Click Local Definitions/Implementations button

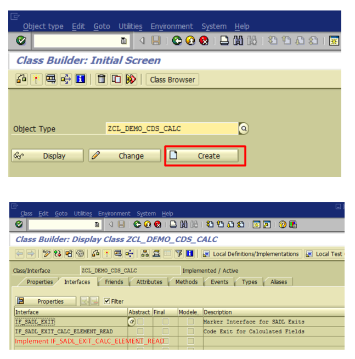coord(251,254)
